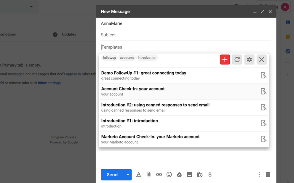The height and width of the screenshot is (183, 294).
Task: Click the Subject input field
Action: tap(186, 35)
